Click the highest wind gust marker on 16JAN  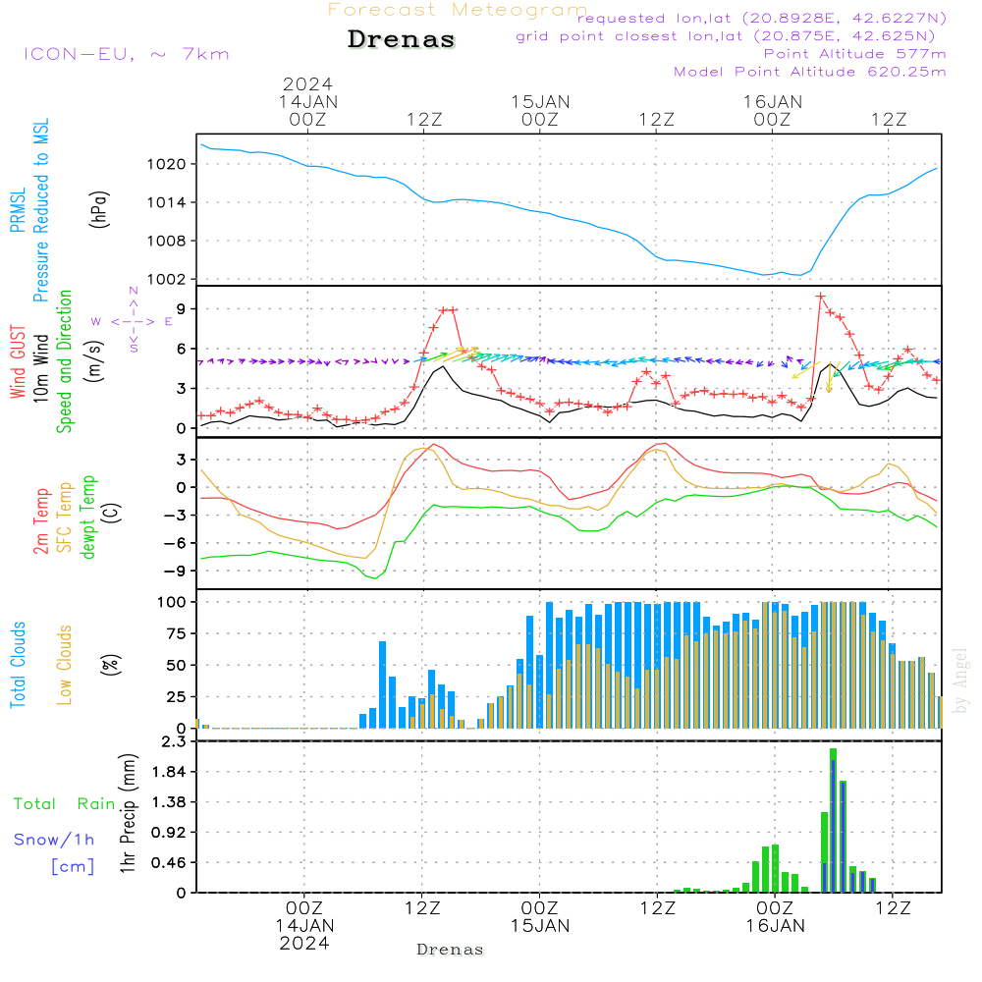tap(820, 297)
